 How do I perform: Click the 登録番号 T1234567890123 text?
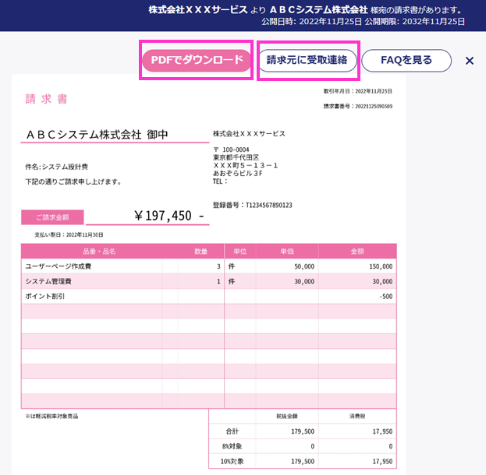click(x=252, y=205)
